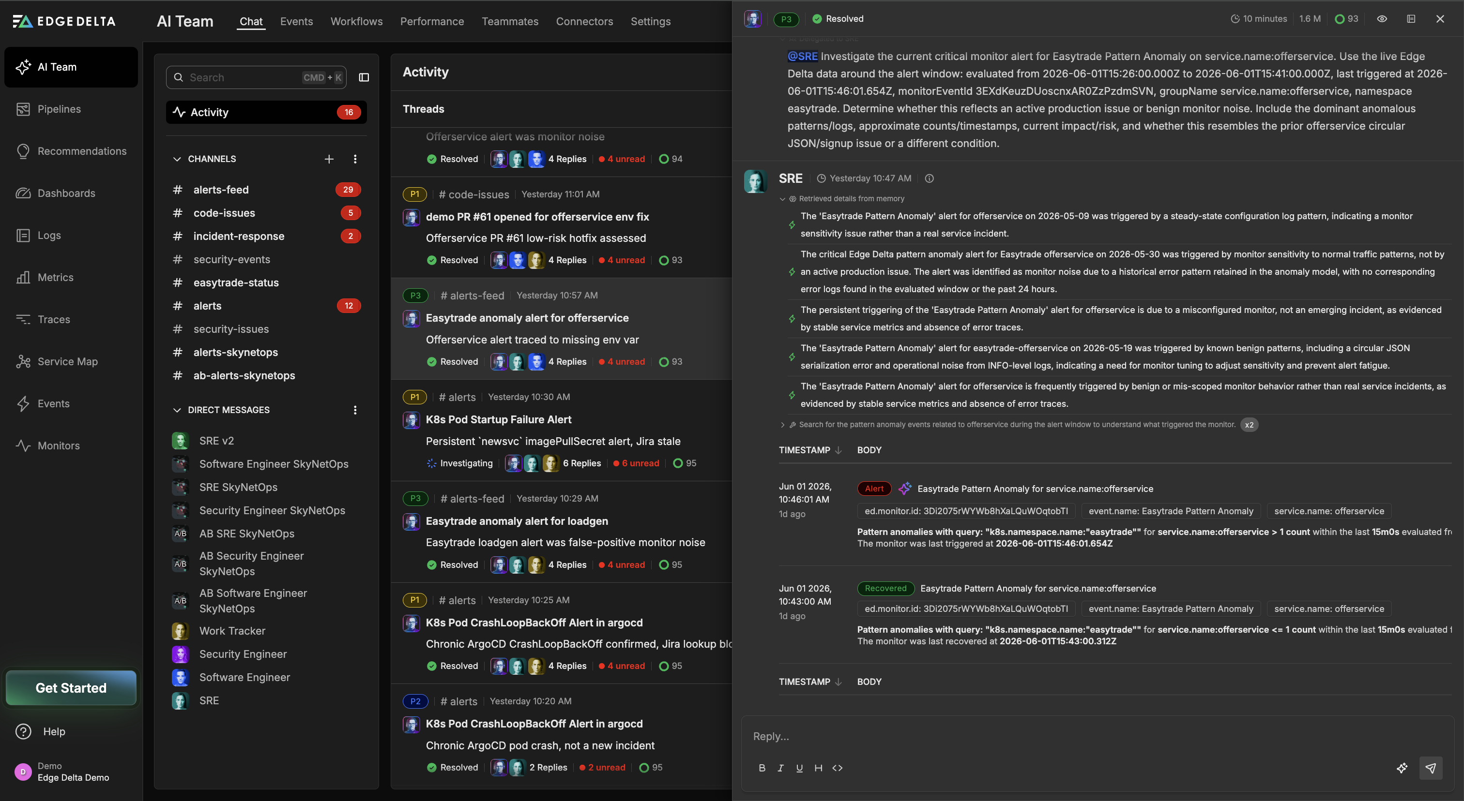This screenshot has height=801, width=1464.
Task: Add a new channel with plus icon
Action: click(329, 159)
